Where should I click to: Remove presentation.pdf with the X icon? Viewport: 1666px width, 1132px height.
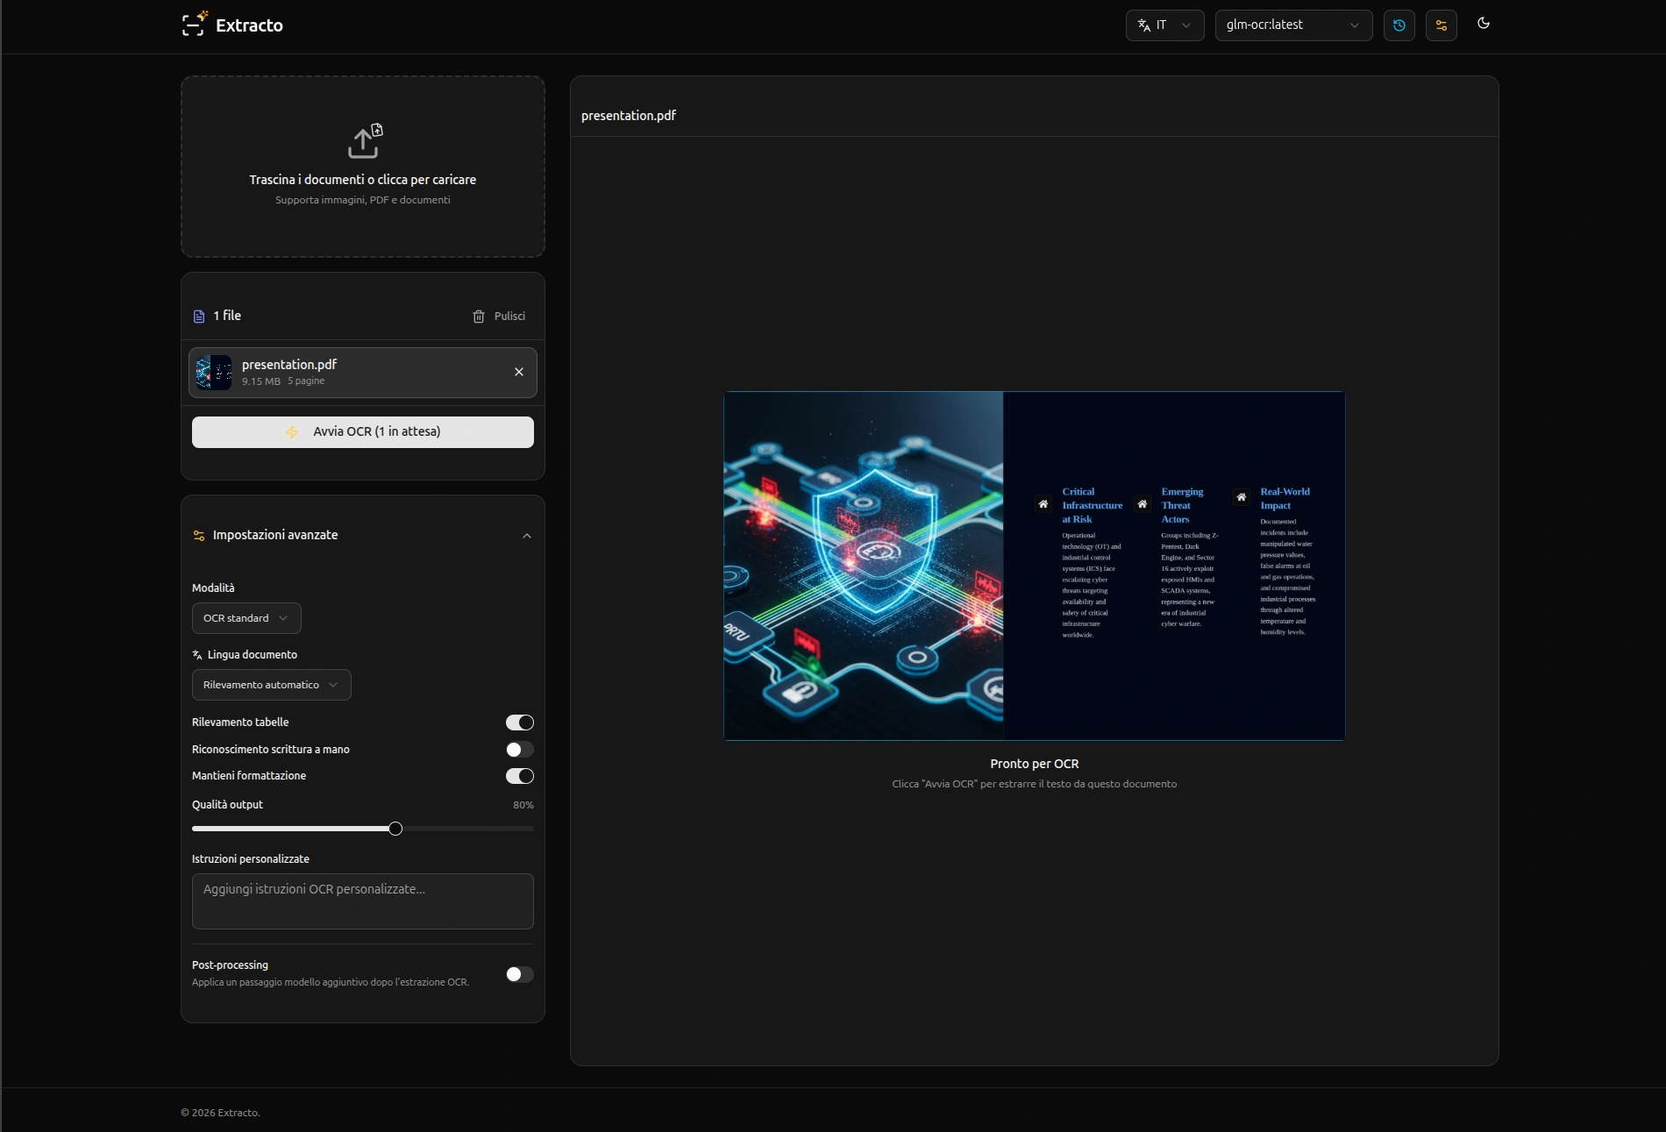click(x=519, y=373)
